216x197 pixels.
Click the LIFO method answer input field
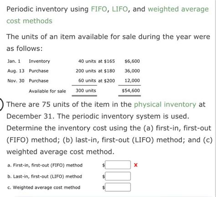118,176
